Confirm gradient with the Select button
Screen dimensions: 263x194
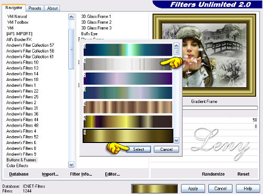tap(138, 149)
